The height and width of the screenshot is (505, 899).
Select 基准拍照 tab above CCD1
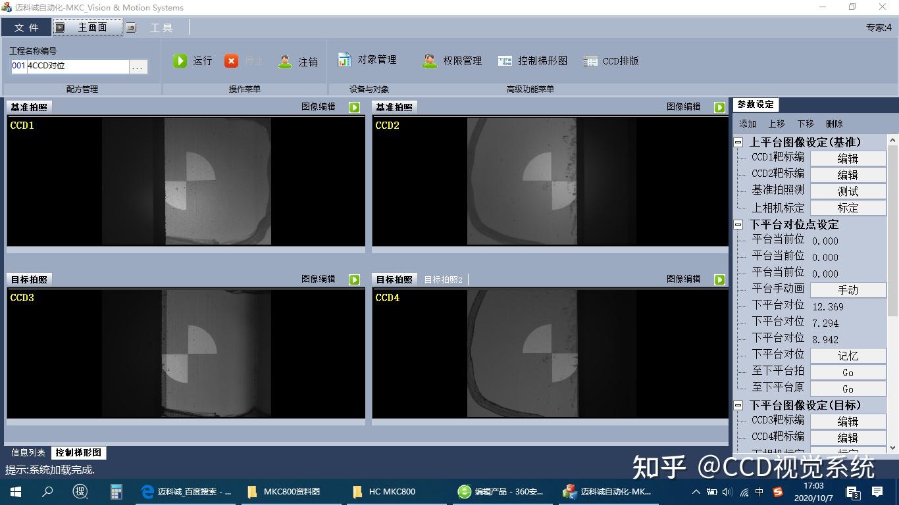point(29,107)
